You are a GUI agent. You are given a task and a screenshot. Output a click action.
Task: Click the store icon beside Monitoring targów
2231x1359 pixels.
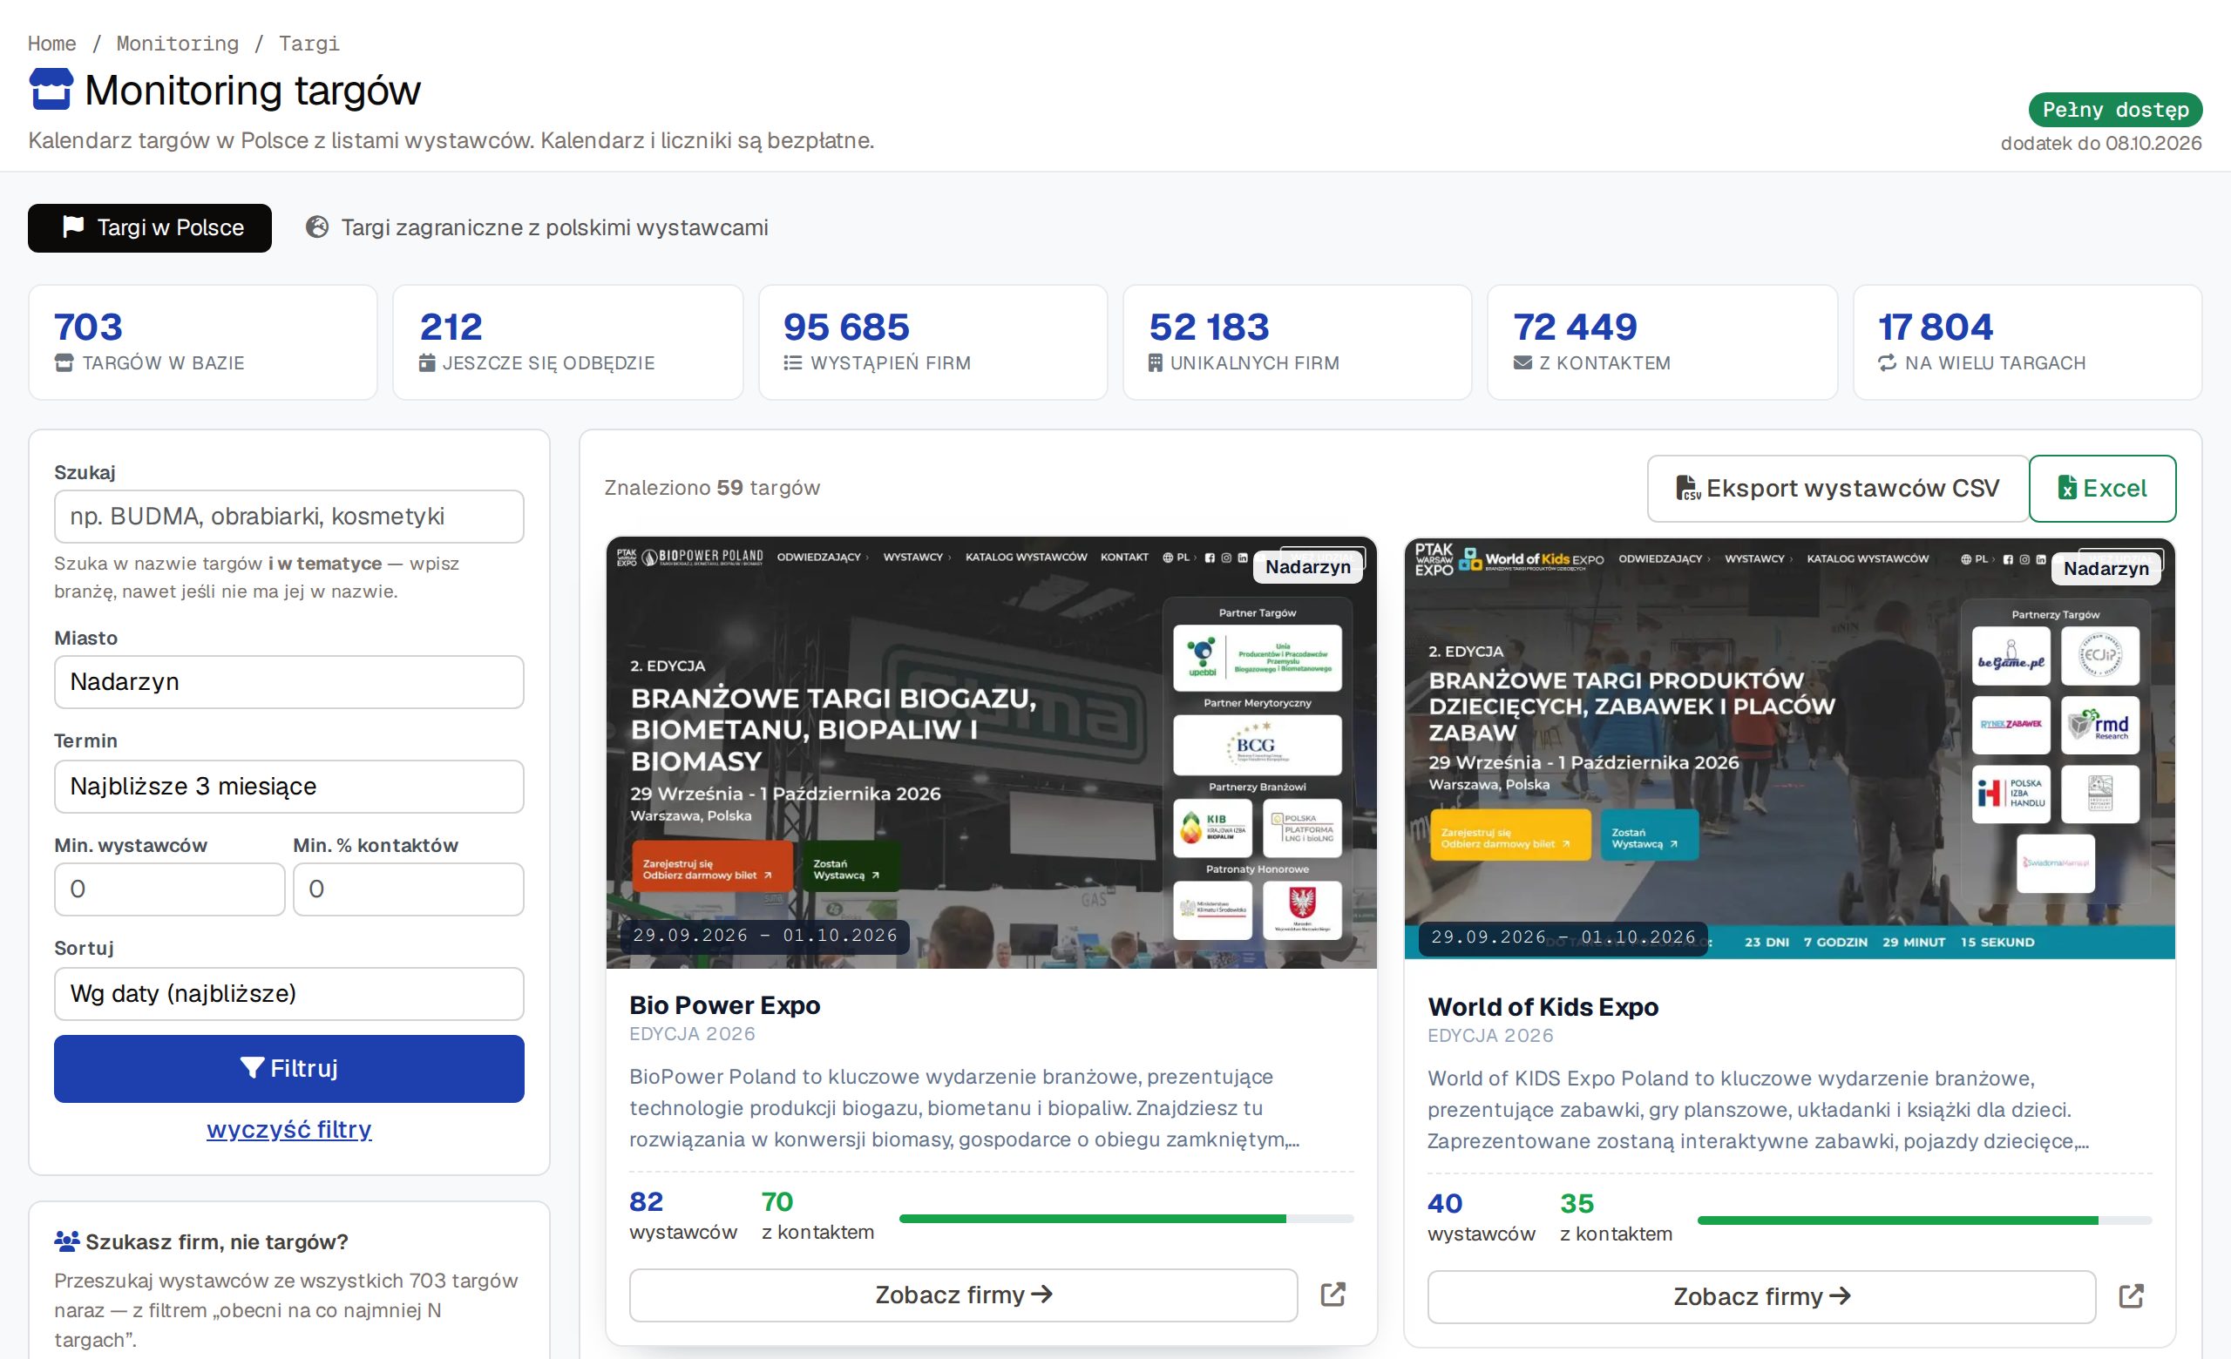[51, 90]
